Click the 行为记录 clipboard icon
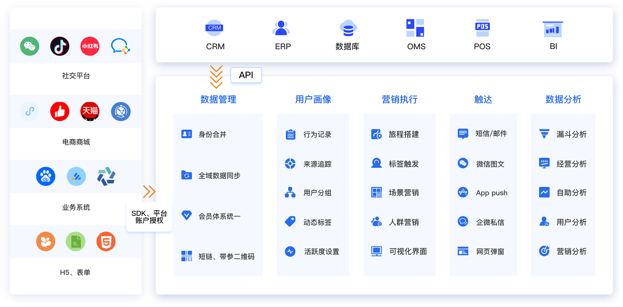The height and width of the screenshot is (307, 623). [x=291, y=134]
